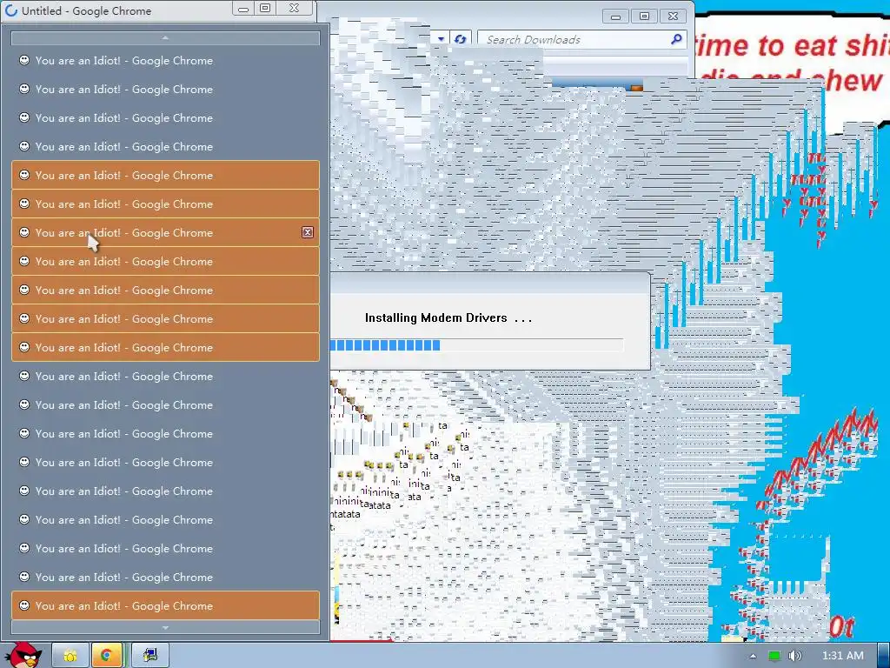The width and height of the screenshot is (890, 668).
Task: Click the Installing Modem Drivers progress bar
Action: click(x=477, y=345)
